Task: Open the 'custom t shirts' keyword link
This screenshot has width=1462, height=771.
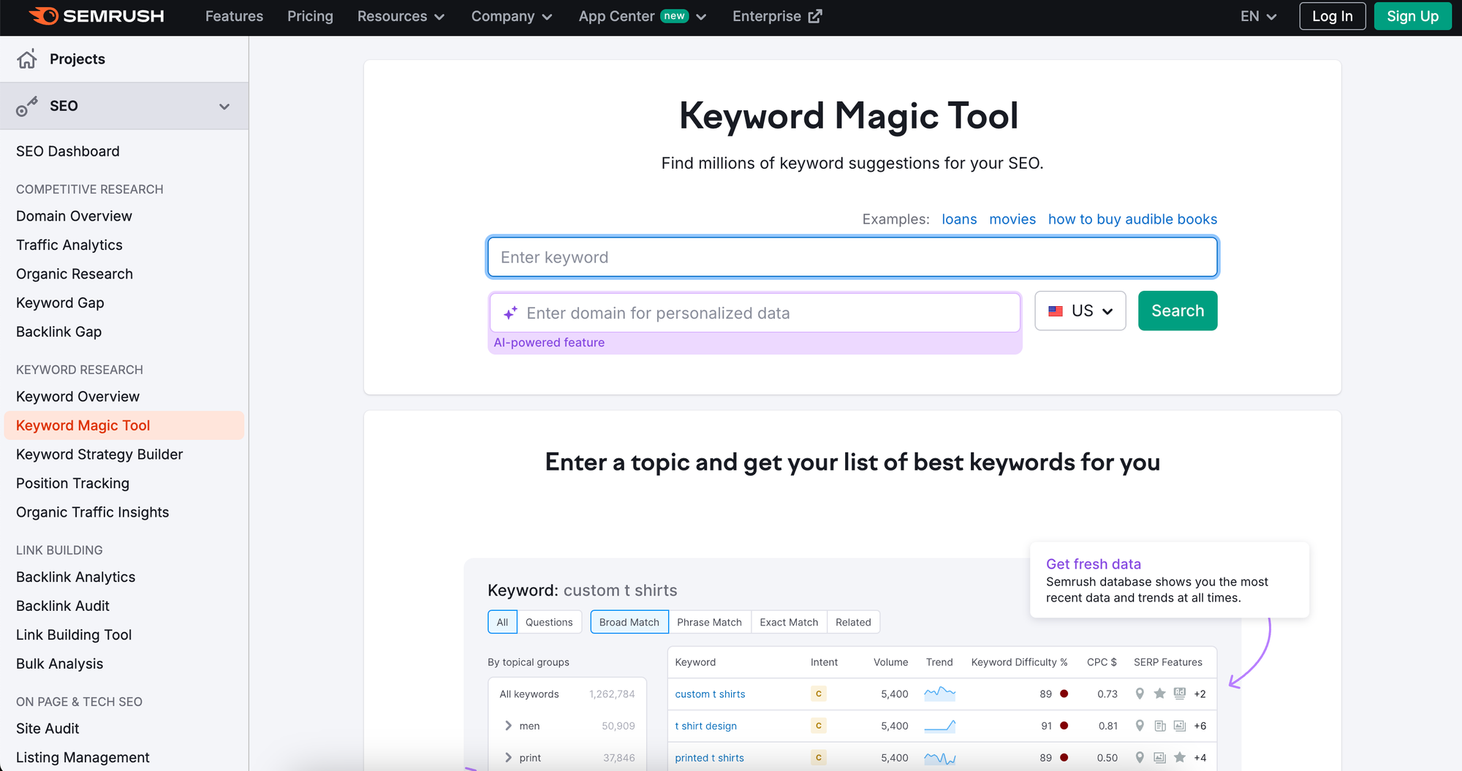Action: point(710,694)
